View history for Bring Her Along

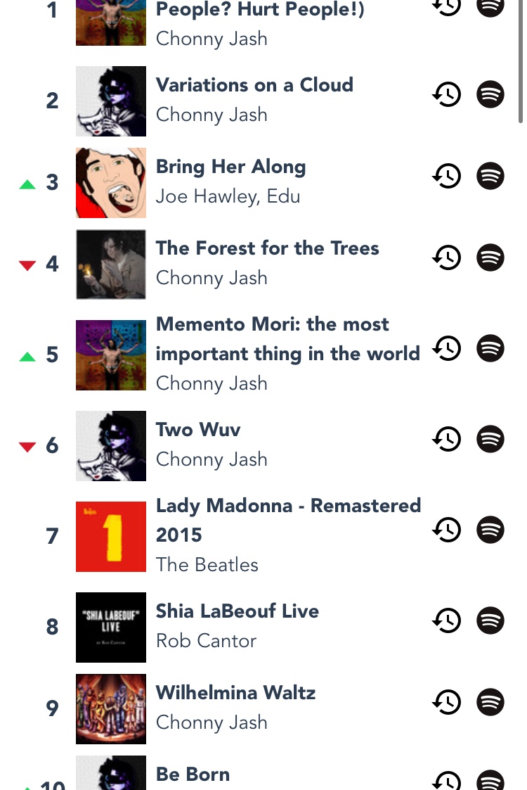tap(447, 176)
